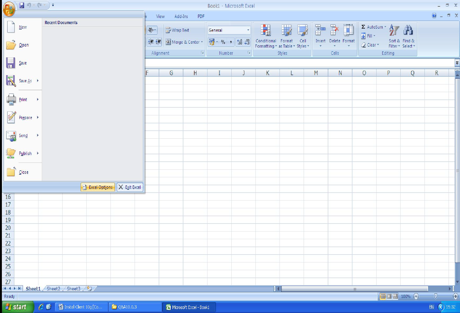
Task: Expand the Prepare submenu arrow
Action: coord(38,117)
